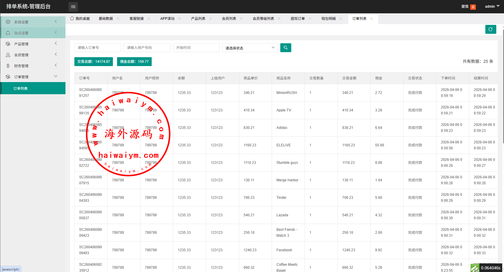Click the 产品管理 cube icon in sidebar
The height and width of the screenshot is (272, 504).
click(8, 44)
